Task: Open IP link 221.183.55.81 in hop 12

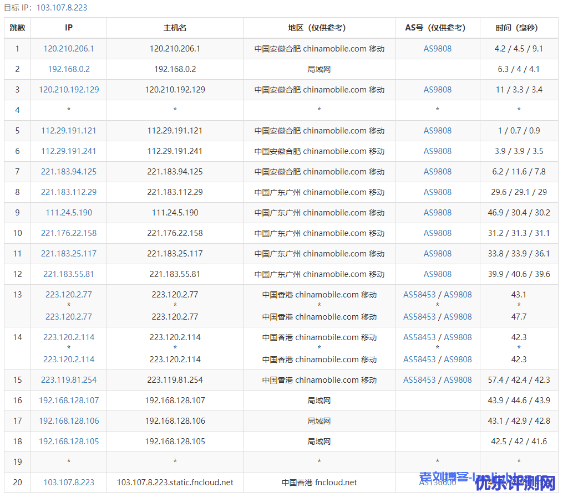Action: click(69, 274)
